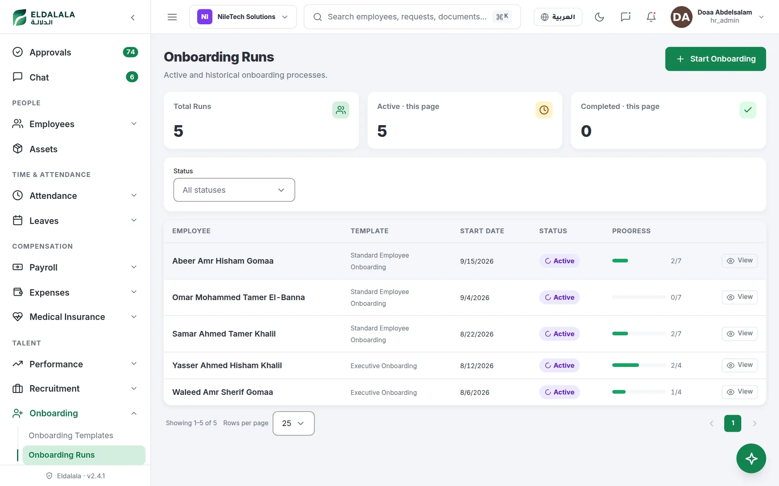
Task: Open rows per page 25 dropdown
Action: click(x=293, y=423)
